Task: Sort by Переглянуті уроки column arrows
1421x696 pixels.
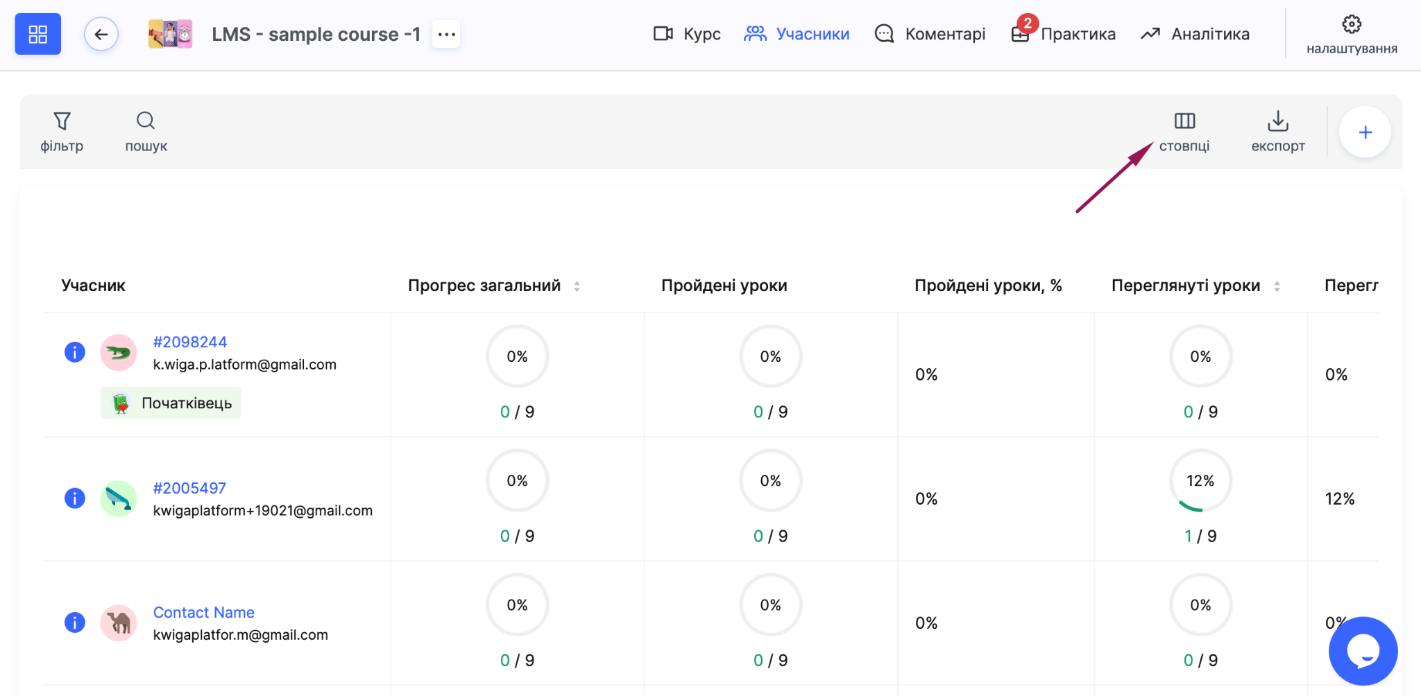Action: (1277, 286)
